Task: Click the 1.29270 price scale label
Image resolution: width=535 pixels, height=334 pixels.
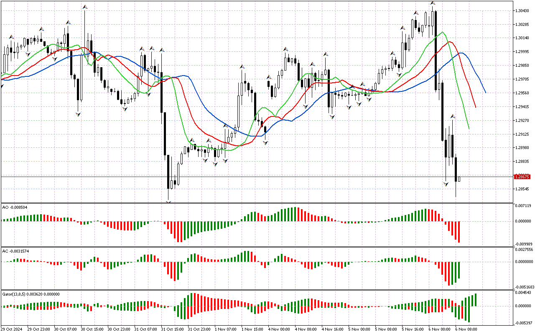Action: [x=522, y=121]
